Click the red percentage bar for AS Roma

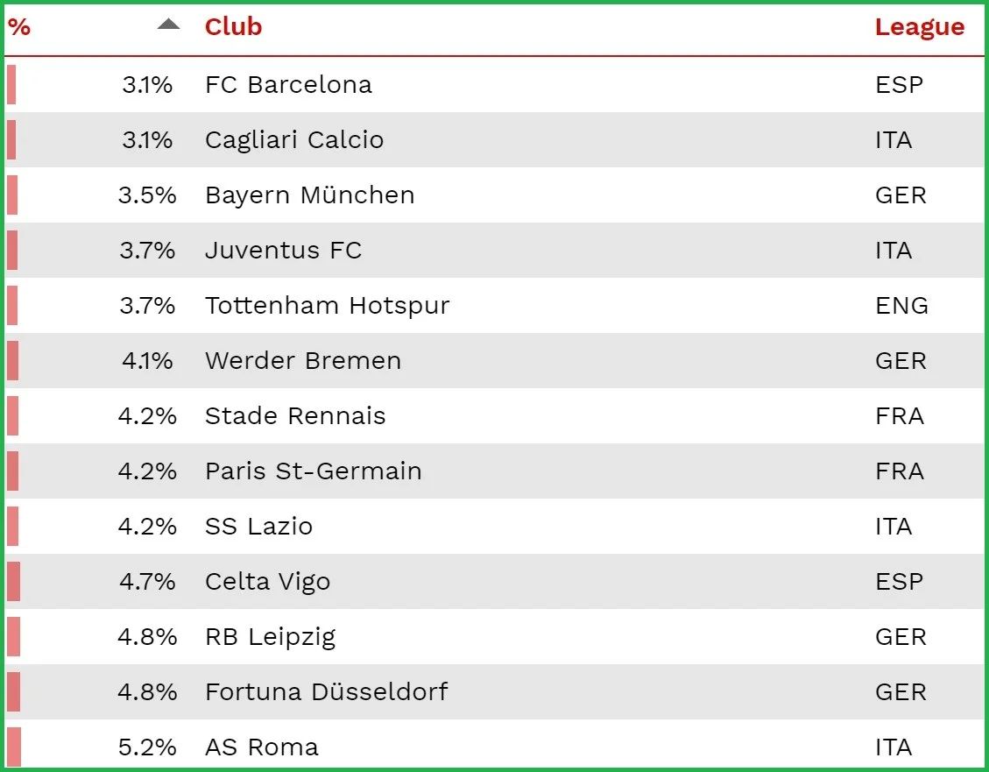[14, 747]
